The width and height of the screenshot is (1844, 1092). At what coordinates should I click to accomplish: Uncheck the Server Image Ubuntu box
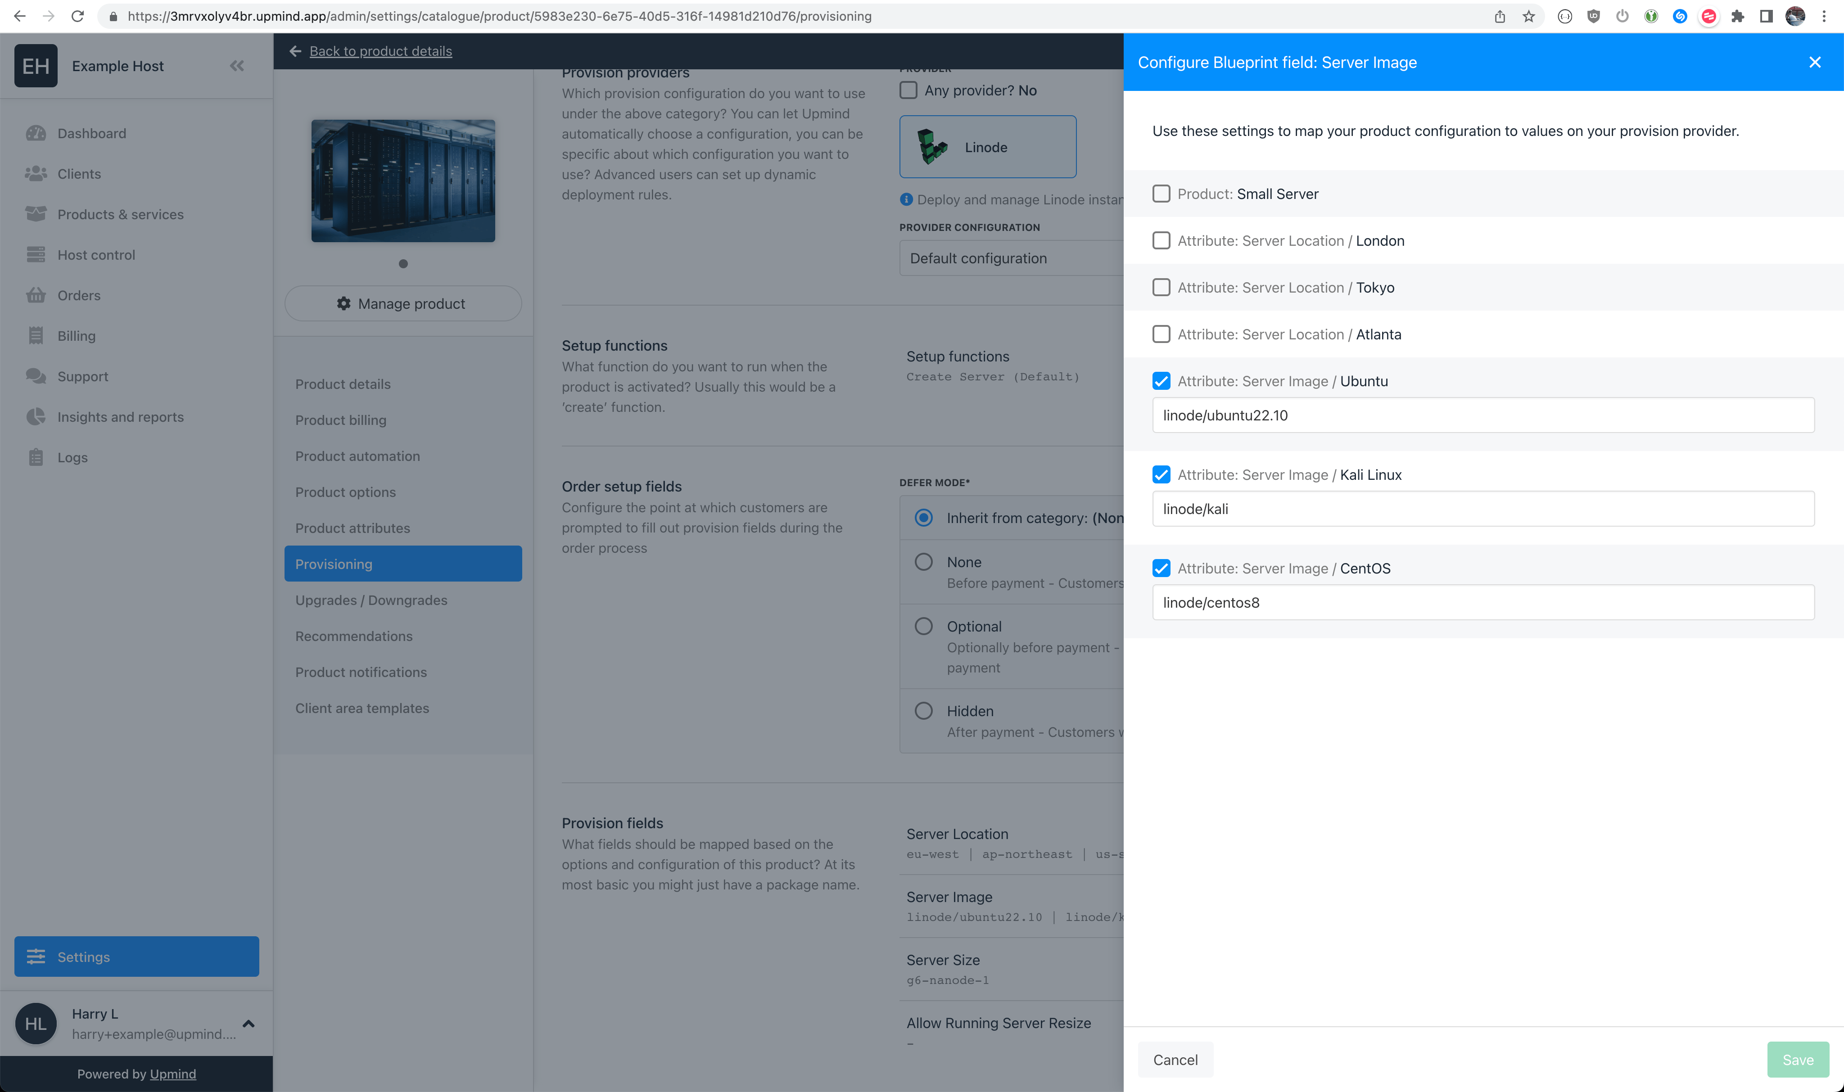pyautogui.click(x=1161, y=380)
